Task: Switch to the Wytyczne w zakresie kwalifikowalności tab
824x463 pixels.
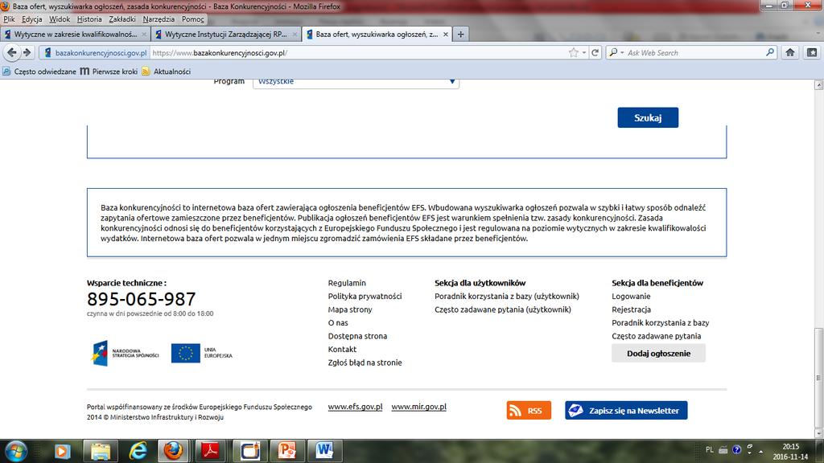Action: pyautogui.click(x=76, y=34)
